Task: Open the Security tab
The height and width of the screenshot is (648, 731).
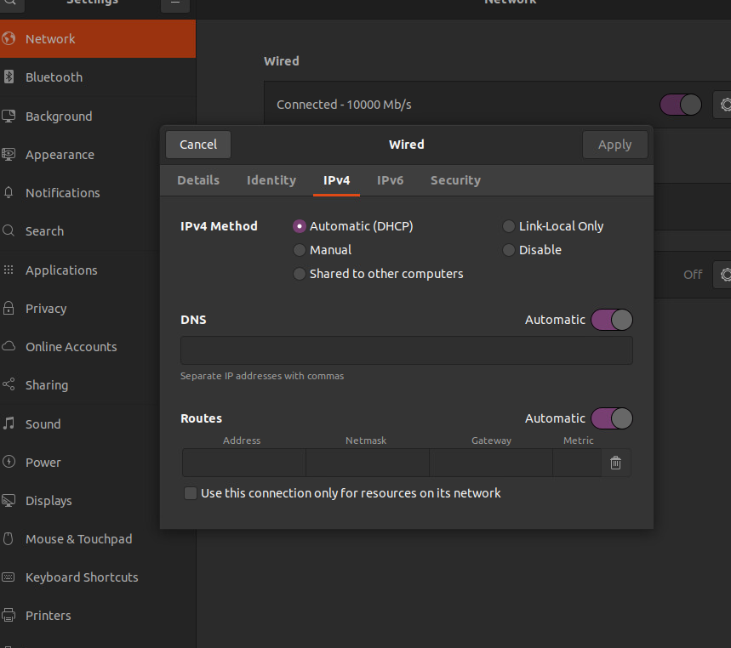Action: coord(455,180)
